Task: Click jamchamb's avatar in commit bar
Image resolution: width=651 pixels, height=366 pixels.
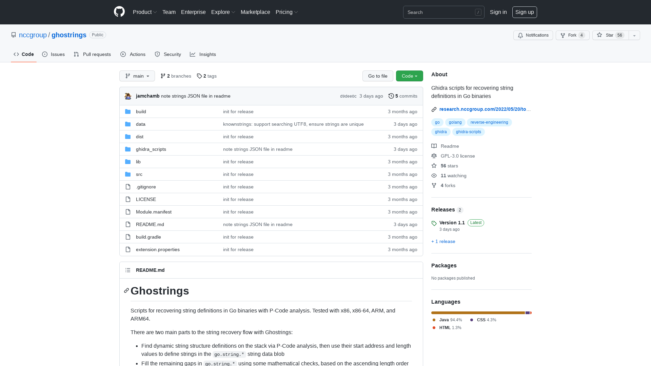Action: tap(128, 96)
